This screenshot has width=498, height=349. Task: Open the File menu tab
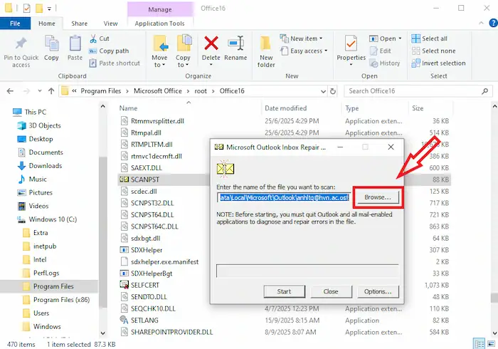pos(15,24)
